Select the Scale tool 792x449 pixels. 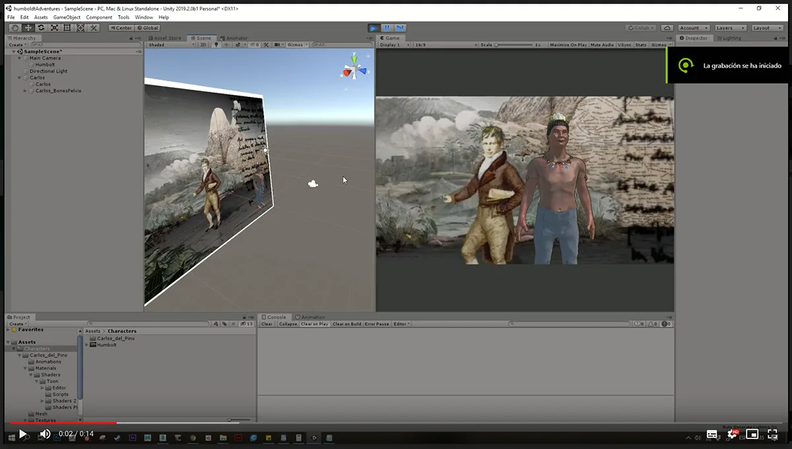(54, 28)
